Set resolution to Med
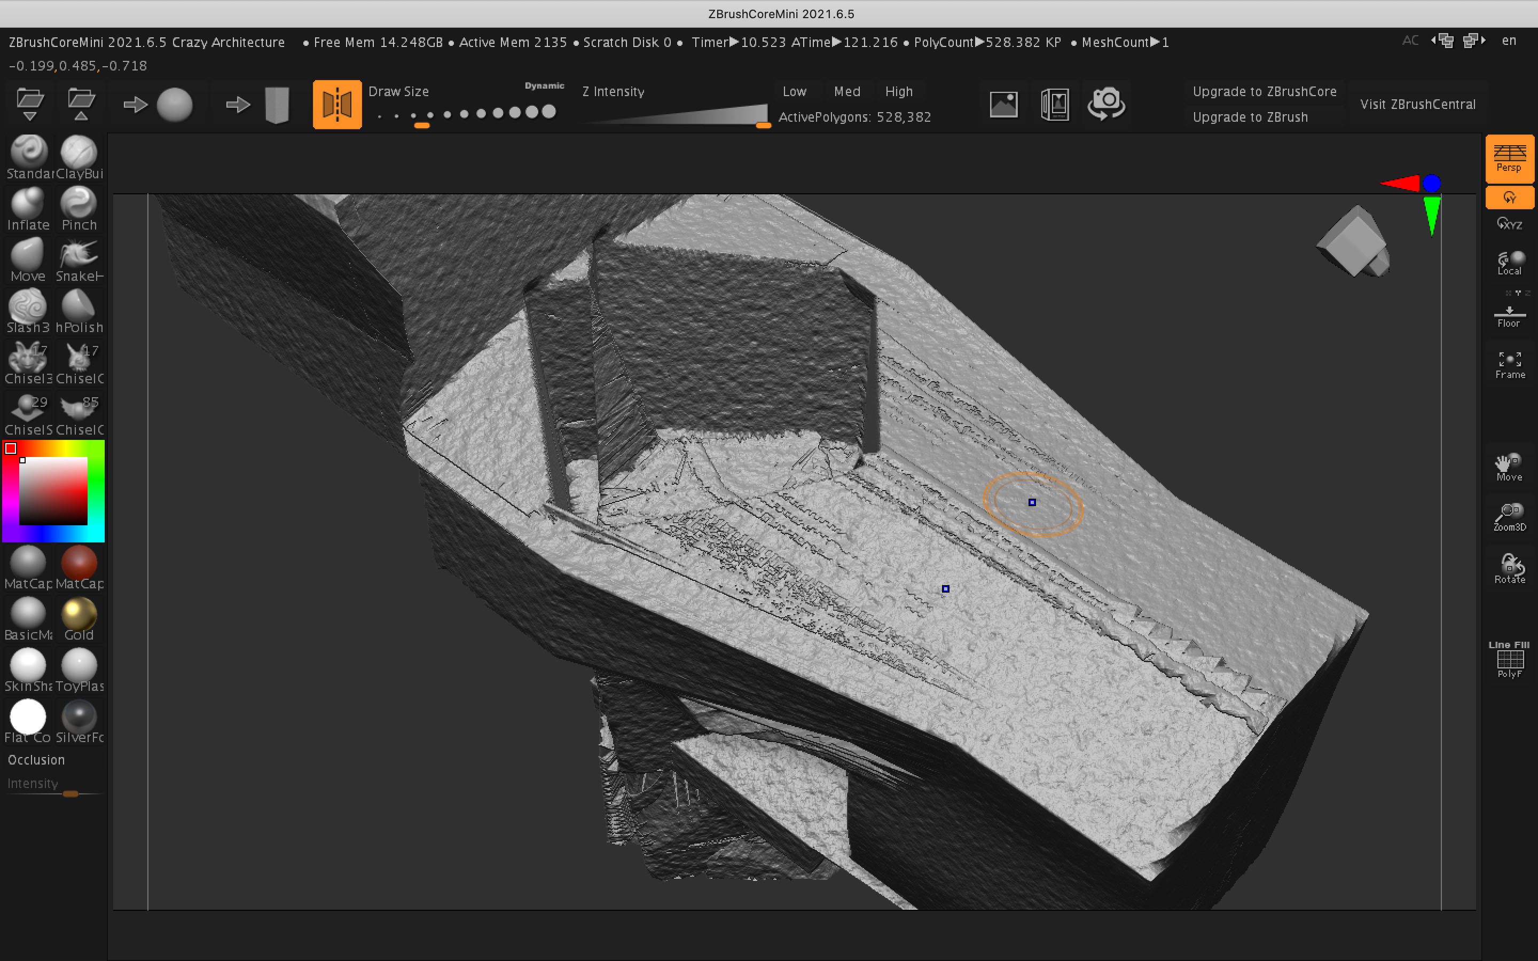Viewport: 1538px width, 961px height. pyautogui.click(x=847, y=91)
